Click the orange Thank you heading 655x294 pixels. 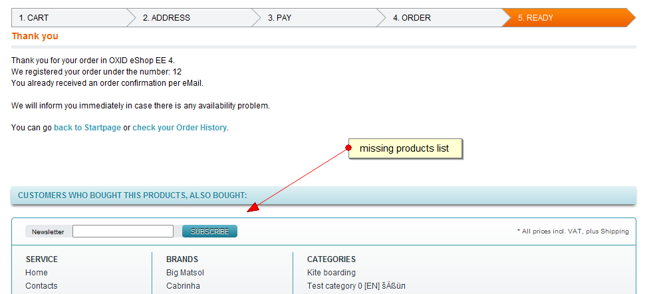(x=35, y=36)
